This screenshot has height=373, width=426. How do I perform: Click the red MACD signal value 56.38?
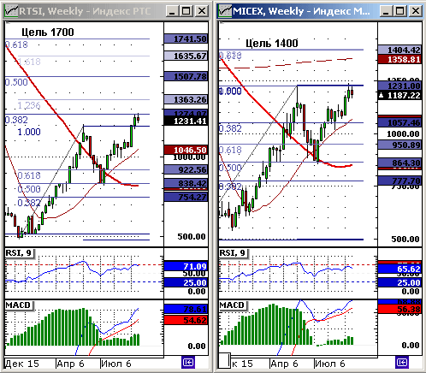[399, 309]
